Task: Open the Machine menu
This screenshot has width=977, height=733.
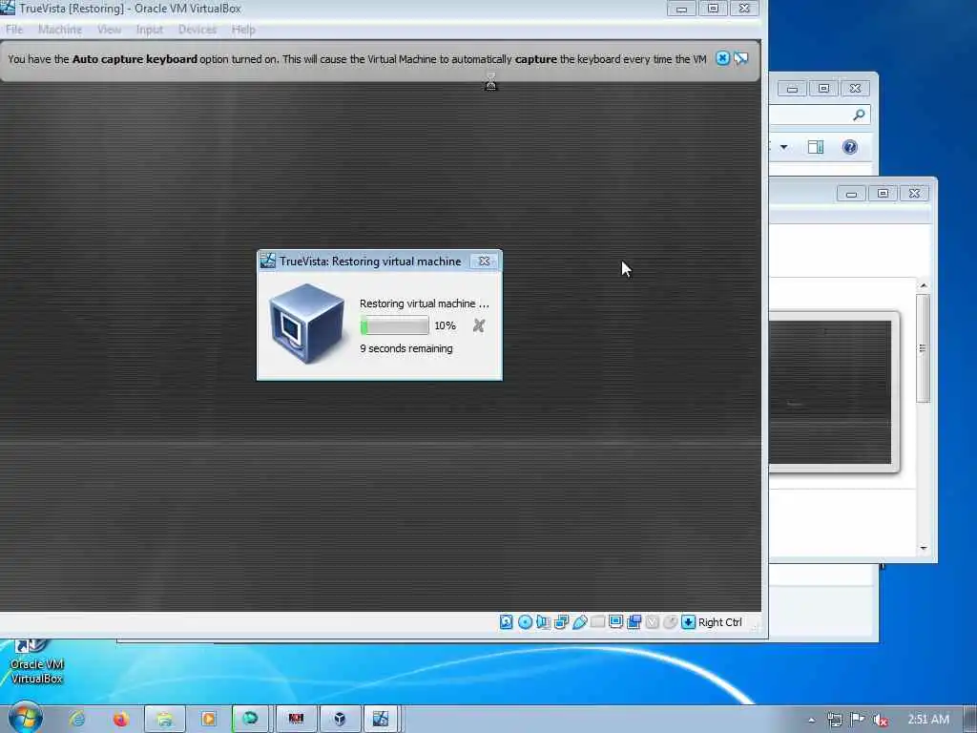Action: click(60, 30)
